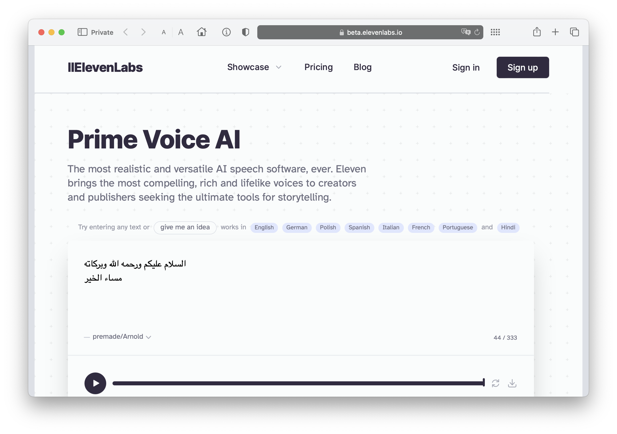Open the Showcase menu
This screenshot has width=617, height=434.
[248, 67]
